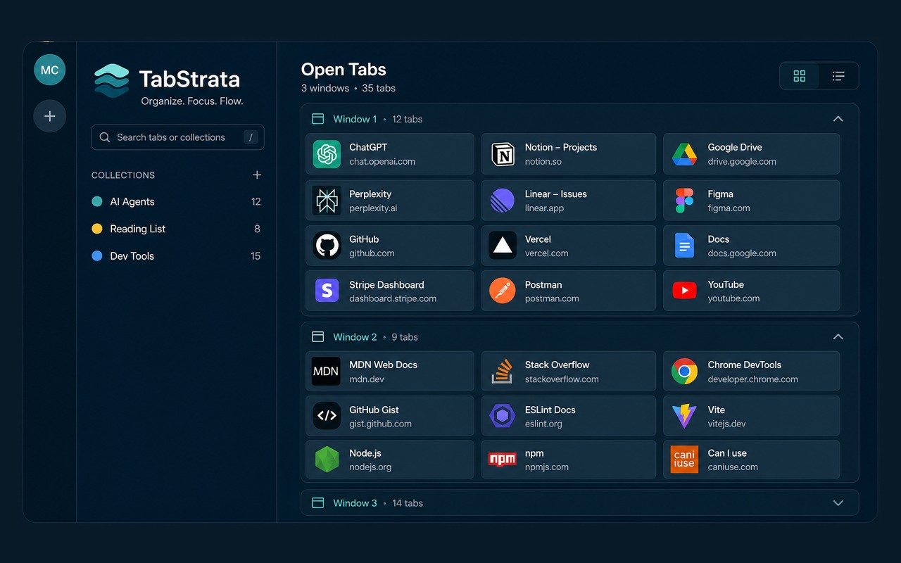Open the Dev Tools collection
Viewport: 901px width, 563px height.
pyautogui.click(x=176, y=256)
